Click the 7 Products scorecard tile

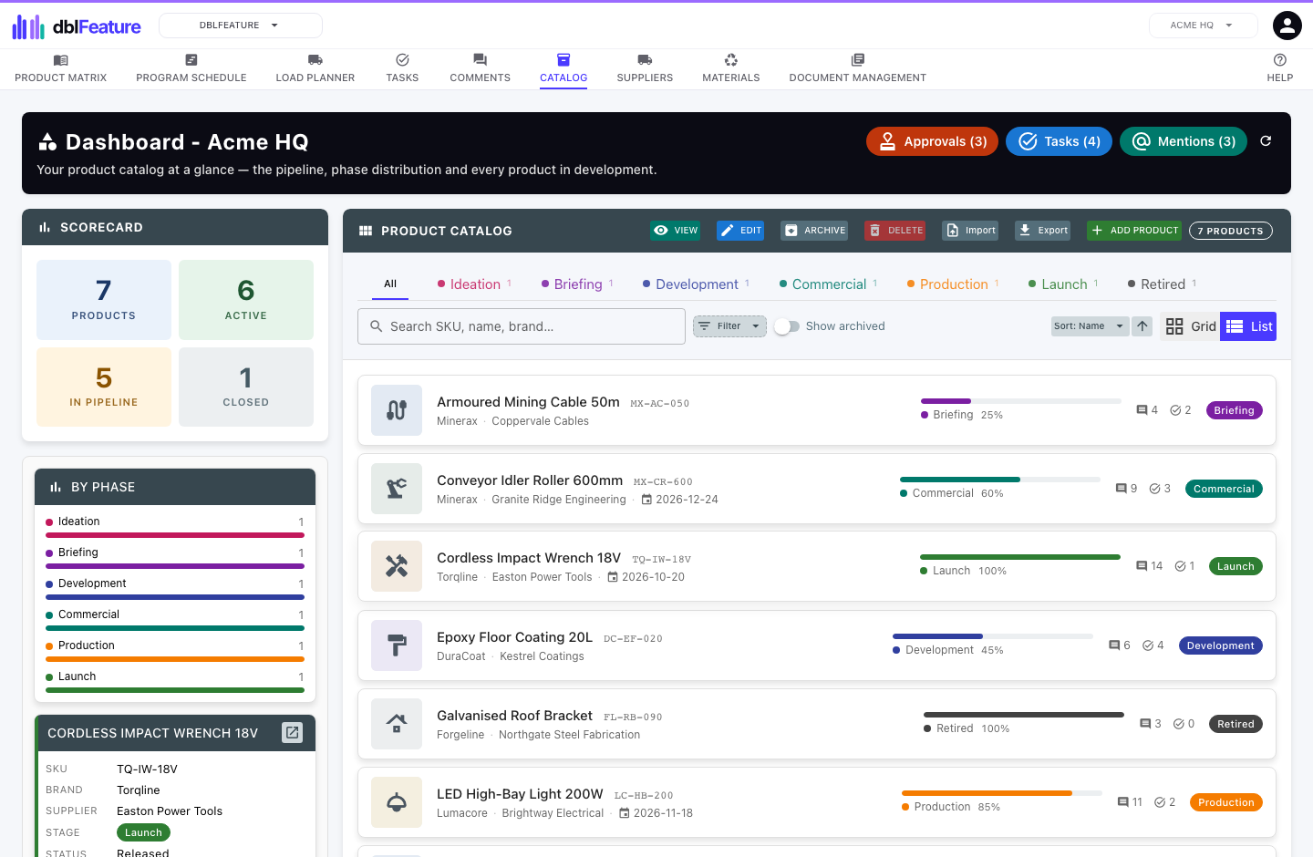[x=104, y=299]
